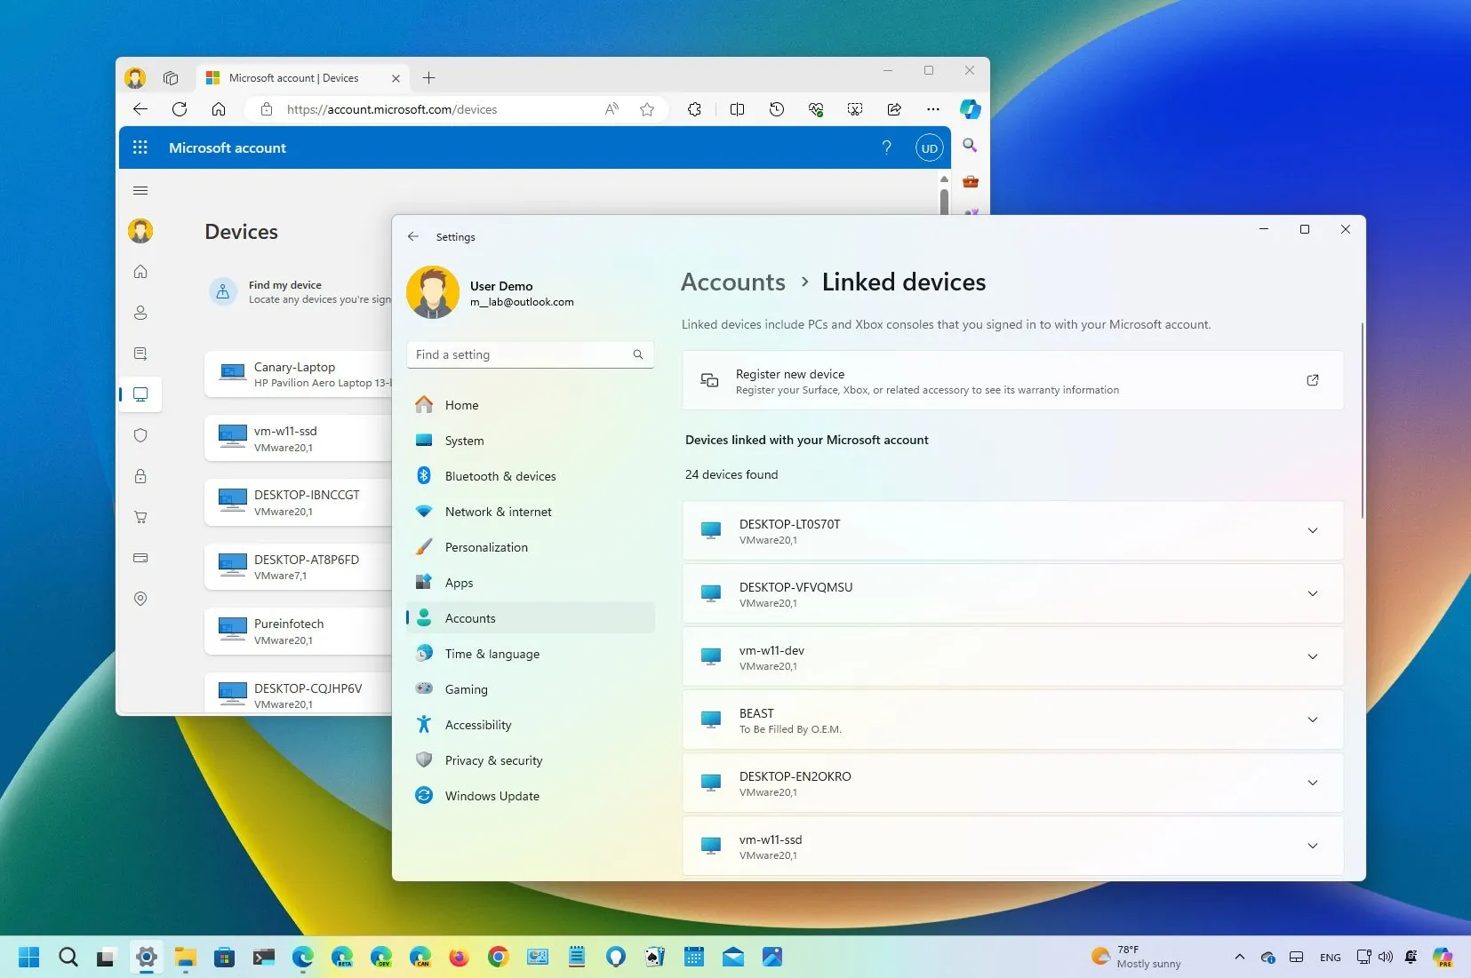Show hidden system tray icons
Screen dimensions: 1471x978
pos(1240,957)
